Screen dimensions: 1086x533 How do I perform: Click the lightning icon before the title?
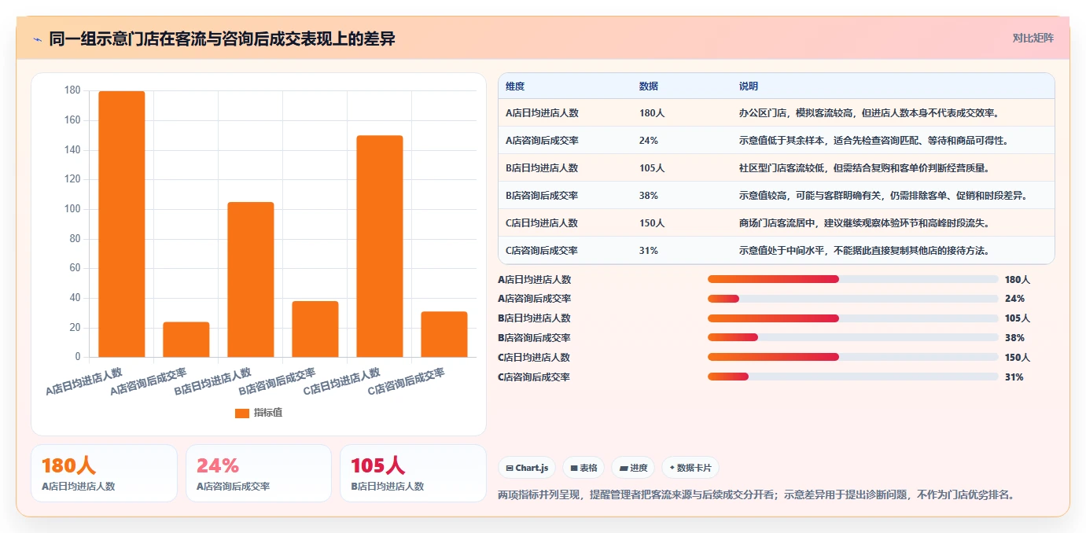[38, 39]
